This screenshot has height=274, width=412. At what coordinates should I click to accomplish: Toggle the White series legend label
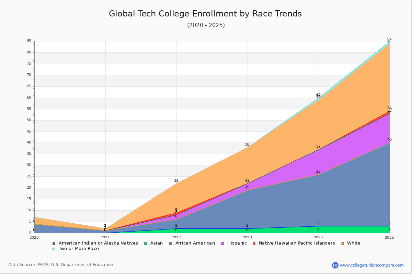click(x=354, y=243)
